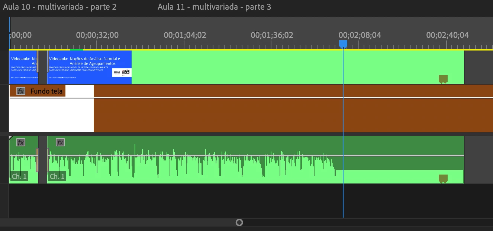Click the fx badge on the second audio clip
This screenshot has width=493, height=231.
(60, 142)
